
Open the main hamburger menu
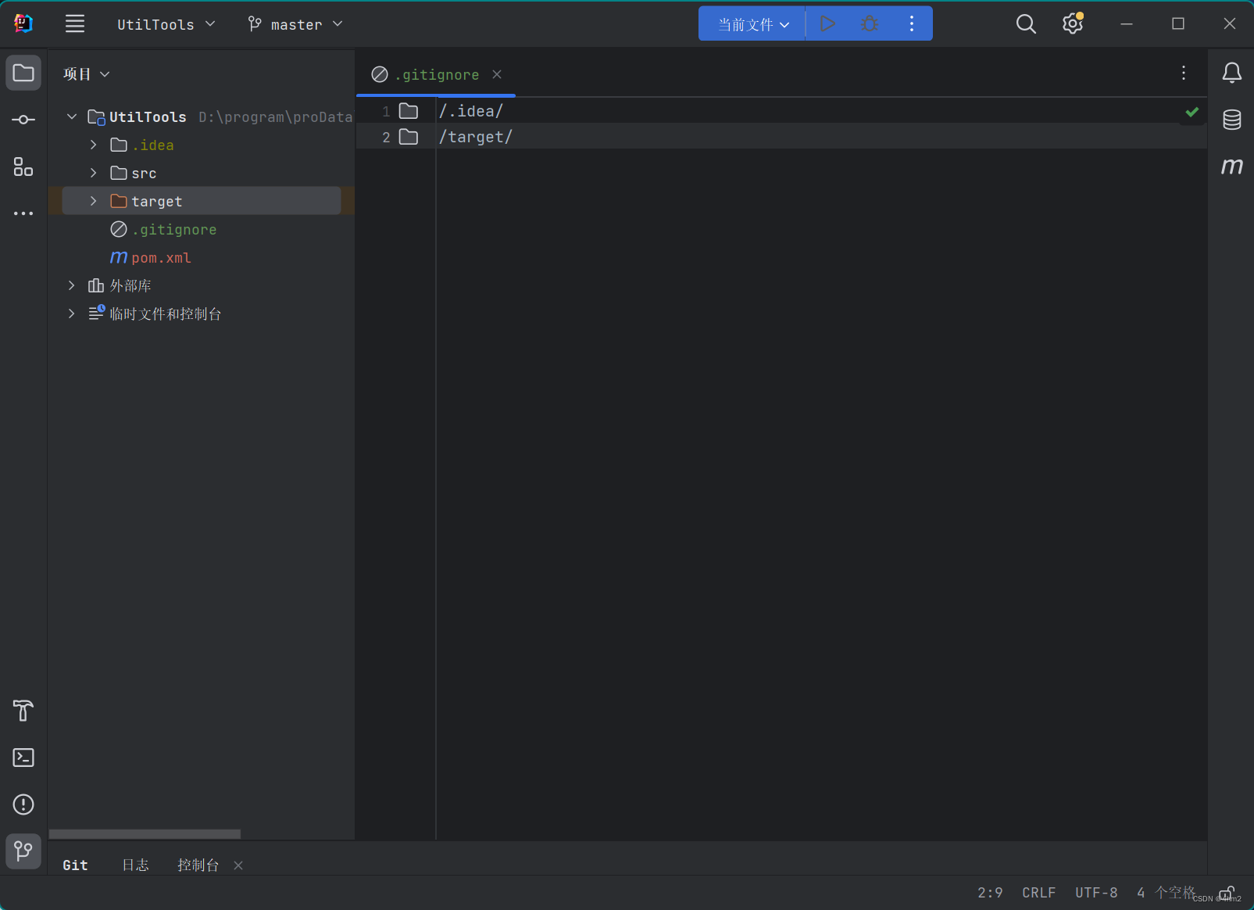click(75, 24)
